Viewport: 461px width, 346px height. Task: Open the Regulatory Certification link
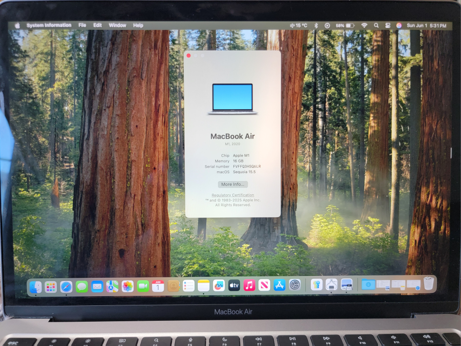point(232,195)
